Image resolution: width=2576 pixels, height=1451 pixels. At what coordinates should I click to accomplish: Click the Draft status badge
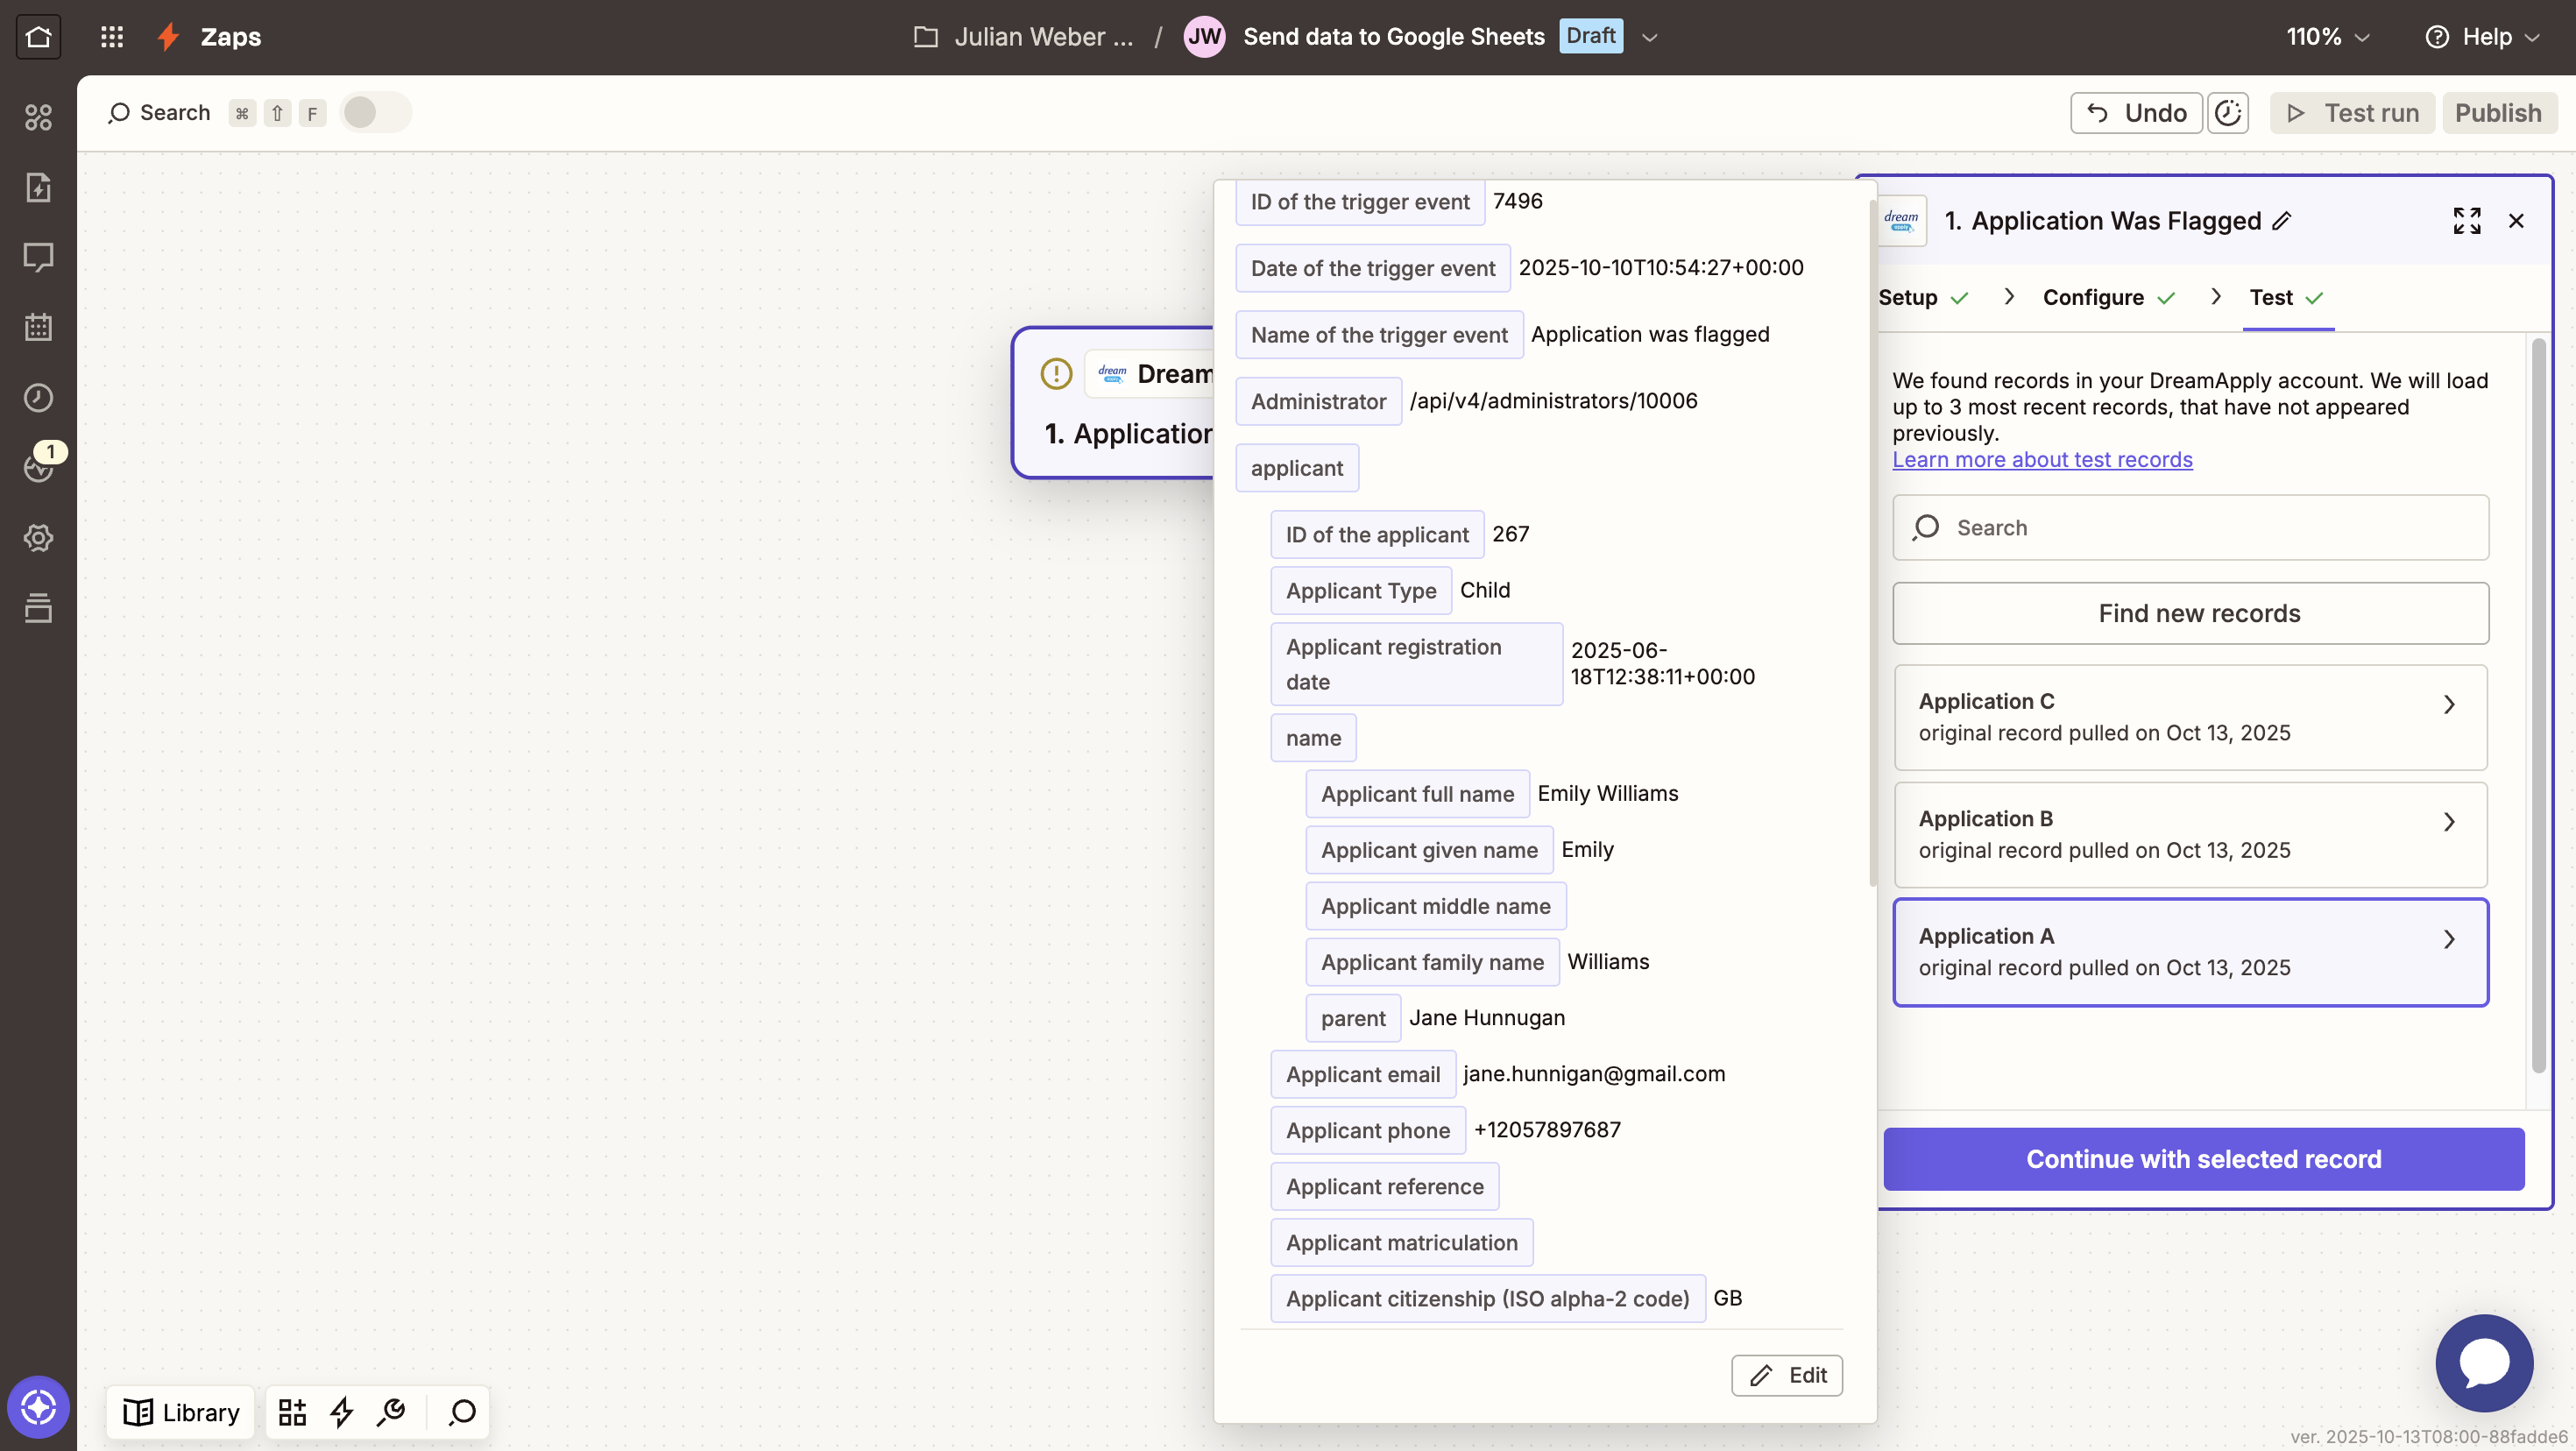click(1591, 36)
